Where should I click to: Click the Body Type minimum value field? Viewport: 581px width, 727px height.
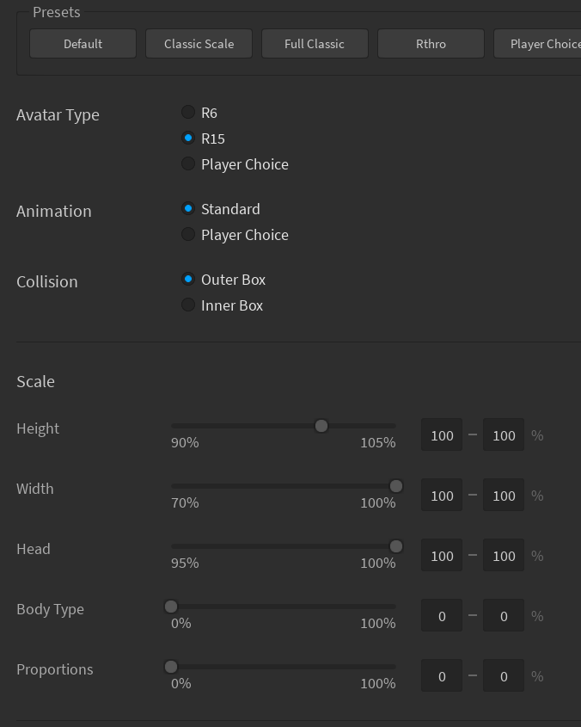pyautogui.click(x=441, y=616)
